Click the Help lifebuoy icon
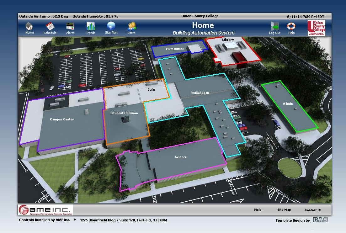 coord(291,26)
